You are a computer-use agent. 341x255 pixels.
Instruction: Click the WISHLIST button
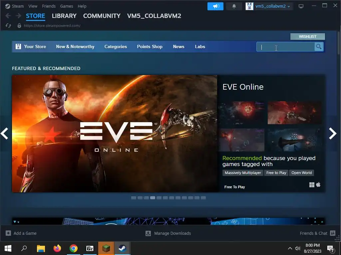click(307, 37)
